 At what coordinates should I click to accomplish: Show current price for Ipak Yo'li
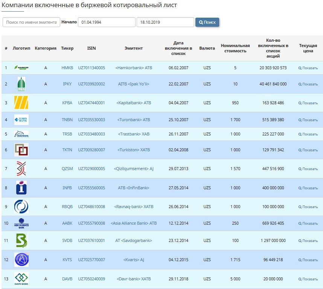tap(308, 84)
